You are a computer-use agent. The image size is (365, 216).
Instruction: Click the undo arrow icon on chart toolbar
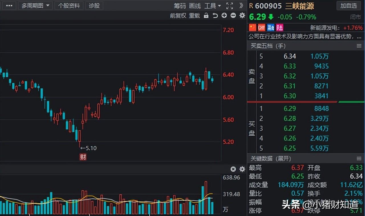[x=215, y=16]
